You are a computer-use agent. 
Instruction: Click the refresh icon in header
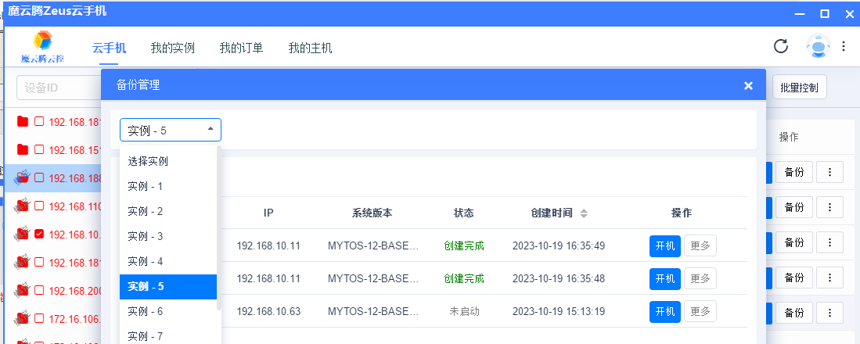click(780, 47)
